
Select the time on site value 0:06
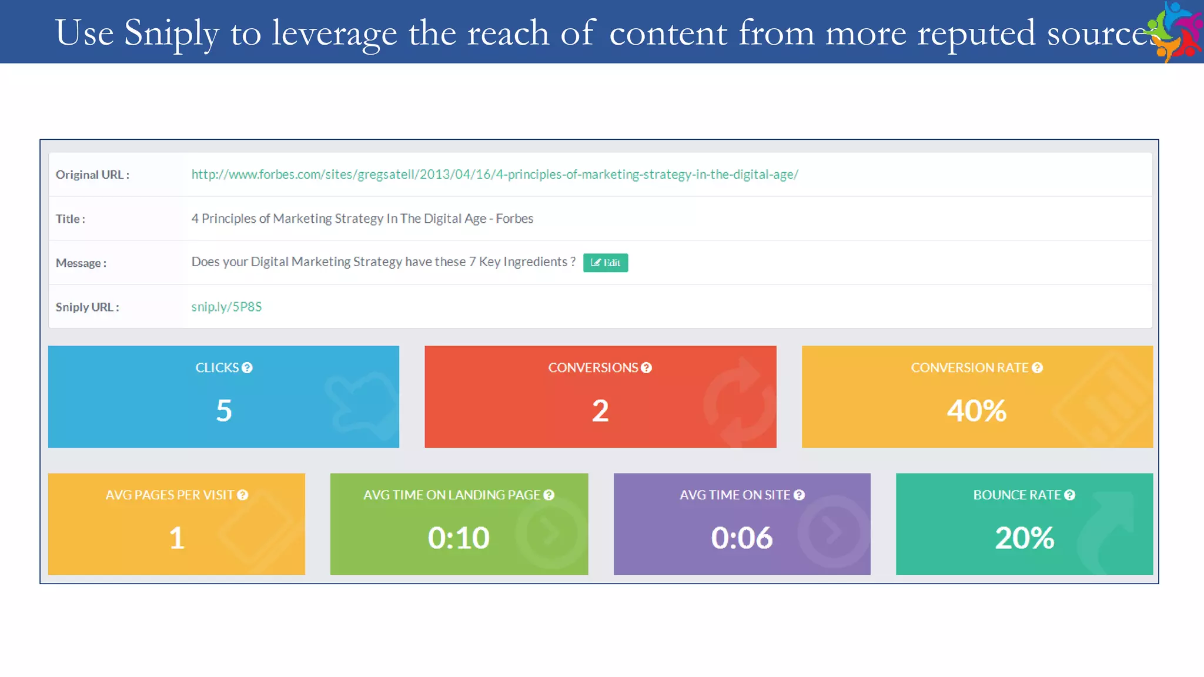coord(742,538)
